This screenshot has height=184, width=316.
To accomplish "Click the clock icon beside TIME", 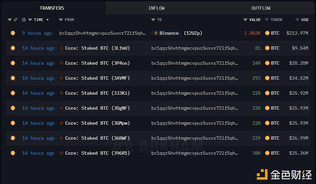I will tap(24, 20).
